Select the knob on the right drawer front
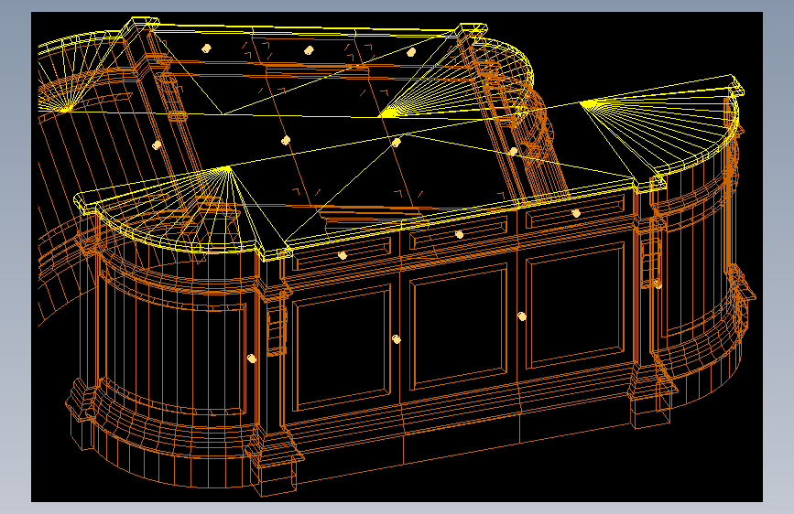 pyautogui.click(x=576, y=213)
